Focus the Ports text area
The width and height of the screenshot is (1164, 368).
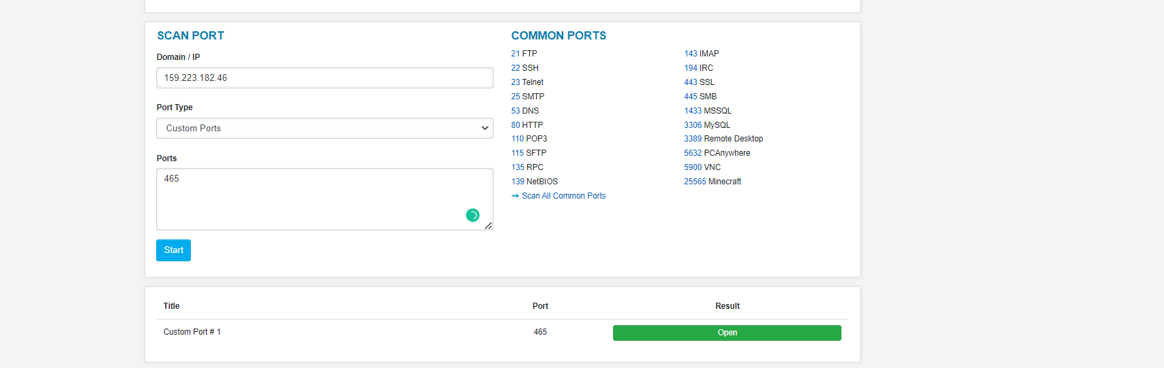coord(314,197)
